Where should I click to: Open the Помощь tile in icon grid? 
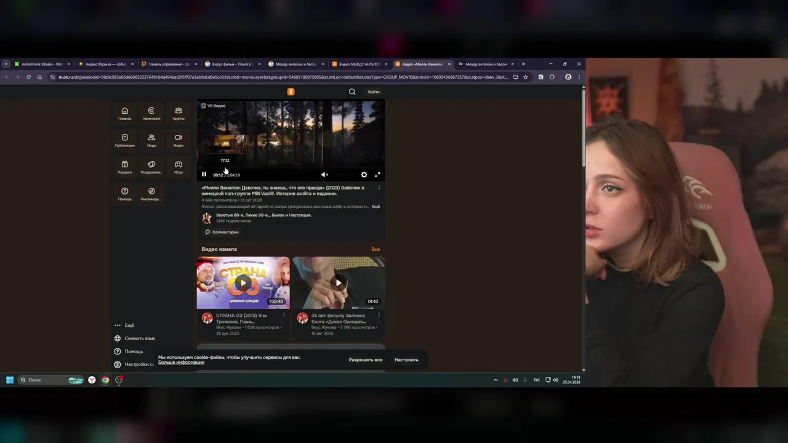point(125,194)
